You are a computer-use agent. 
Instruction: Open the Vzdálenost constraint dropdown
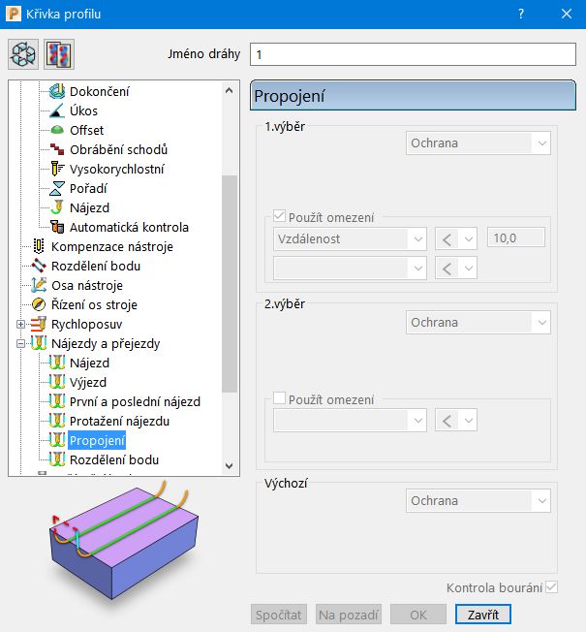350,238
